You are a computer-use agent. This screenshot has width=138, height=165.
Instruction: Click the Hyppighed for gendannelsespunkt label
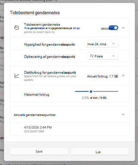(x=50, y=44)
